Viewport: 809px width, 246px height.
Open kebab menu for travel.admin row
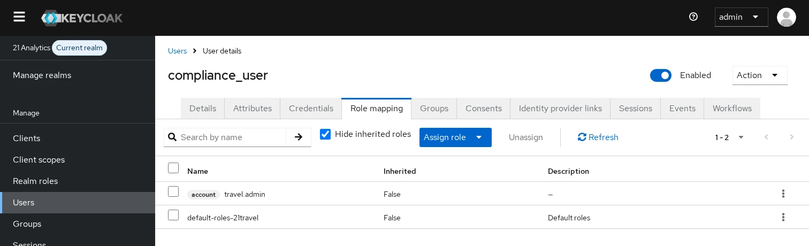(783, 194)
